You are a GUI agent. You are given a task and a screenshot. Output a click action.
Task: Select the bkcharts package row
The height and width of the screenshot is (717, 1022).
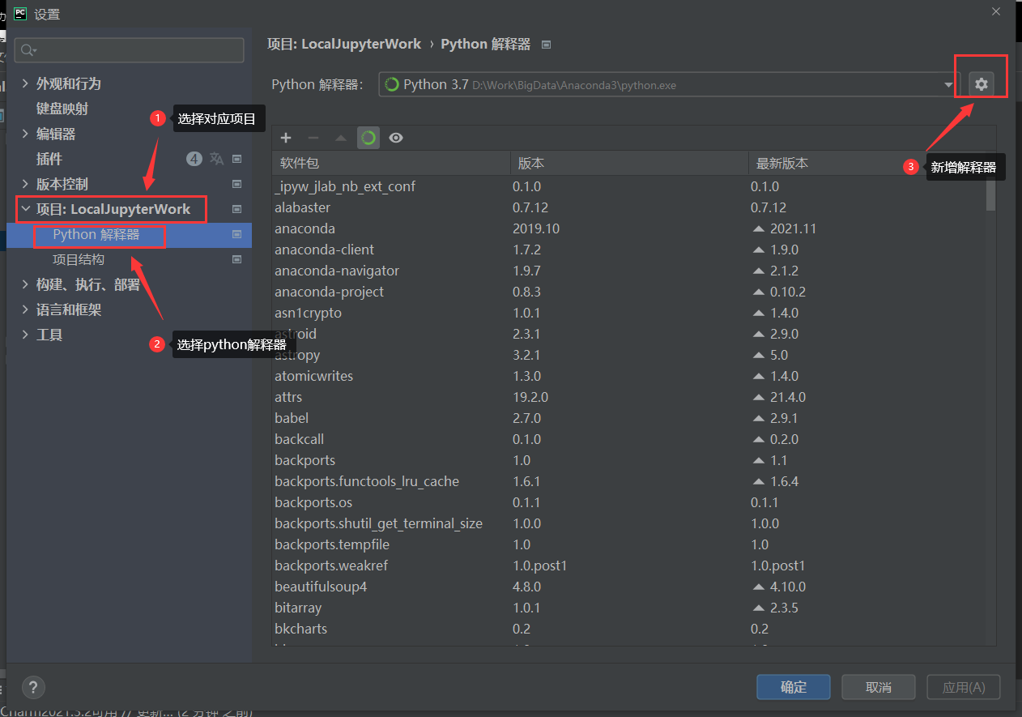[628, 629]
